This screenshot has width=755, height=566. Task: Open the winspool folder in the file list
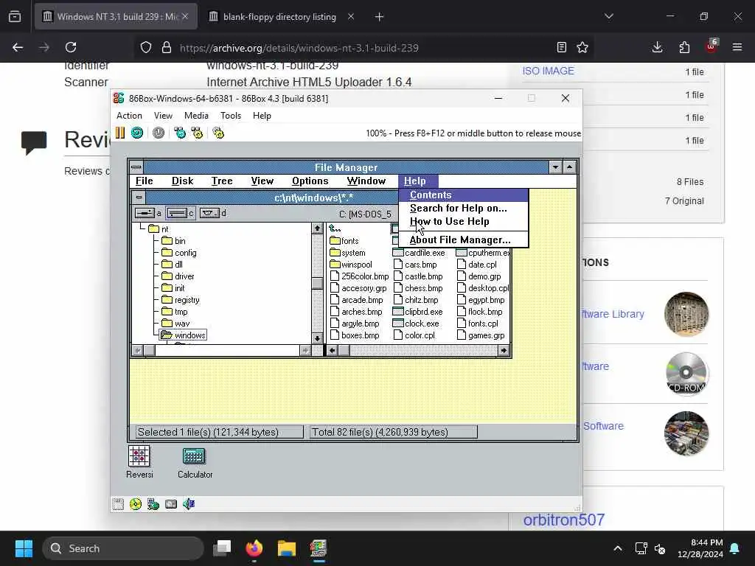pyautogui.click(x=351, y=265)
